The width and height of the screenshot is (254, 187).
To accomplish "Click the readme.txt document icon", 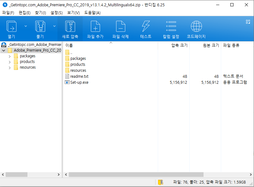I will 67,76.
